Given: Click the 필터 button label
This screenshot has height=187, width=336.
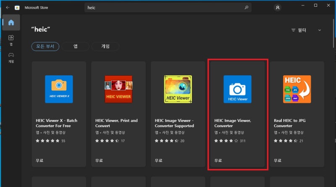Looking at the screenshot, I should 302,30.
